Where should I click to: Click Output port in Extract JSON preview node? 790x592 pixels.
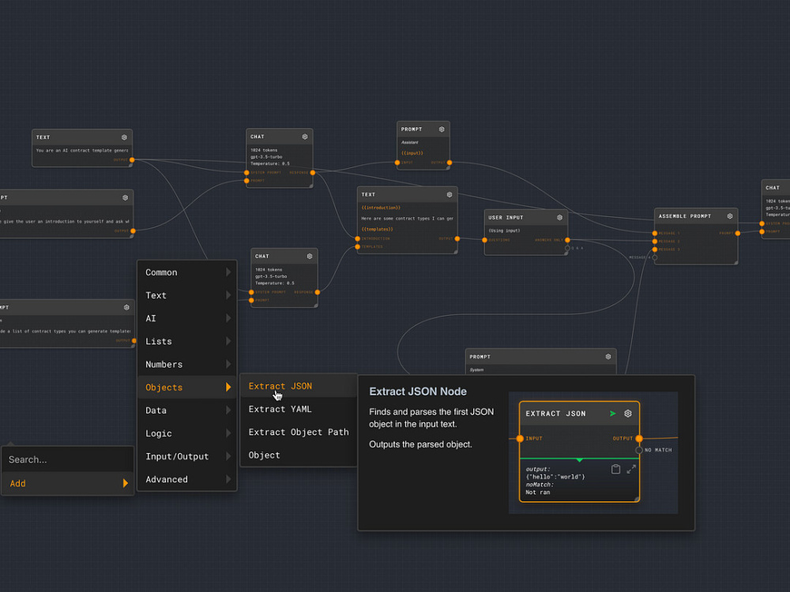pyautogui.click(x=639, y=438)
